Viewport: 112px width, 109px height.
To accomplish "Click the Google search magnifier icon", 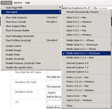I will pyautogui.click(x=96, y=8).
